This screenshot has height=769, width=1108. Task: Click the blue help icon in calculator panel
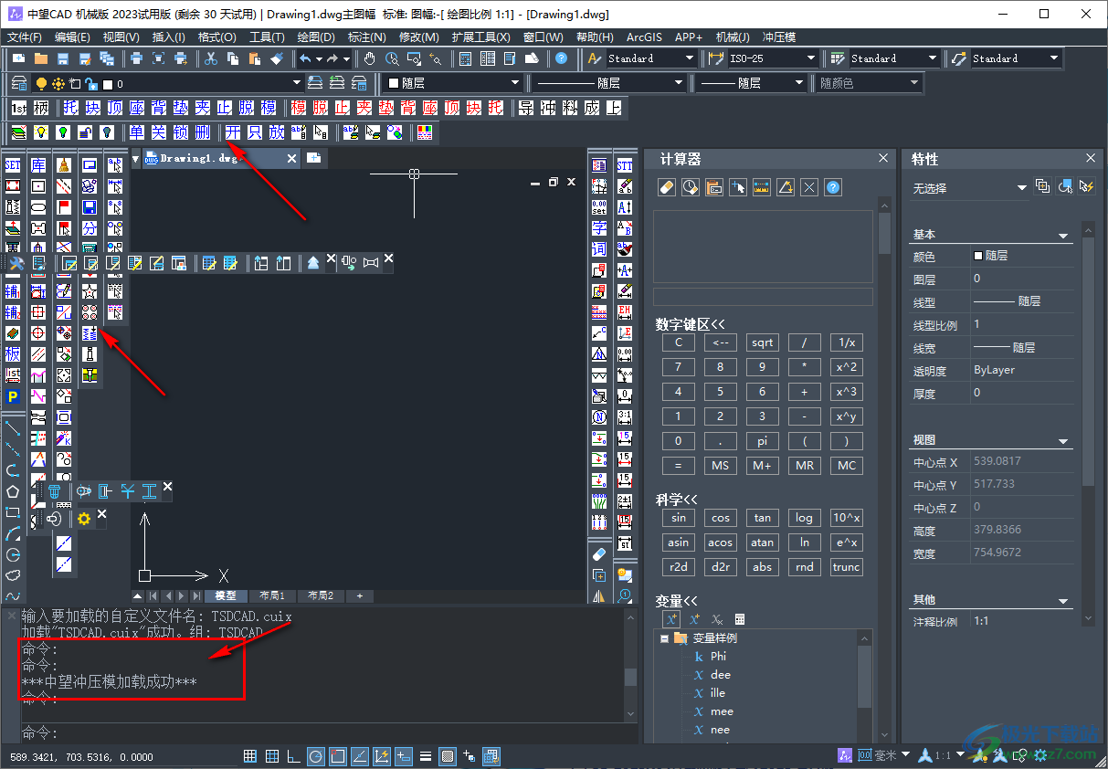[x=832, y=187]
